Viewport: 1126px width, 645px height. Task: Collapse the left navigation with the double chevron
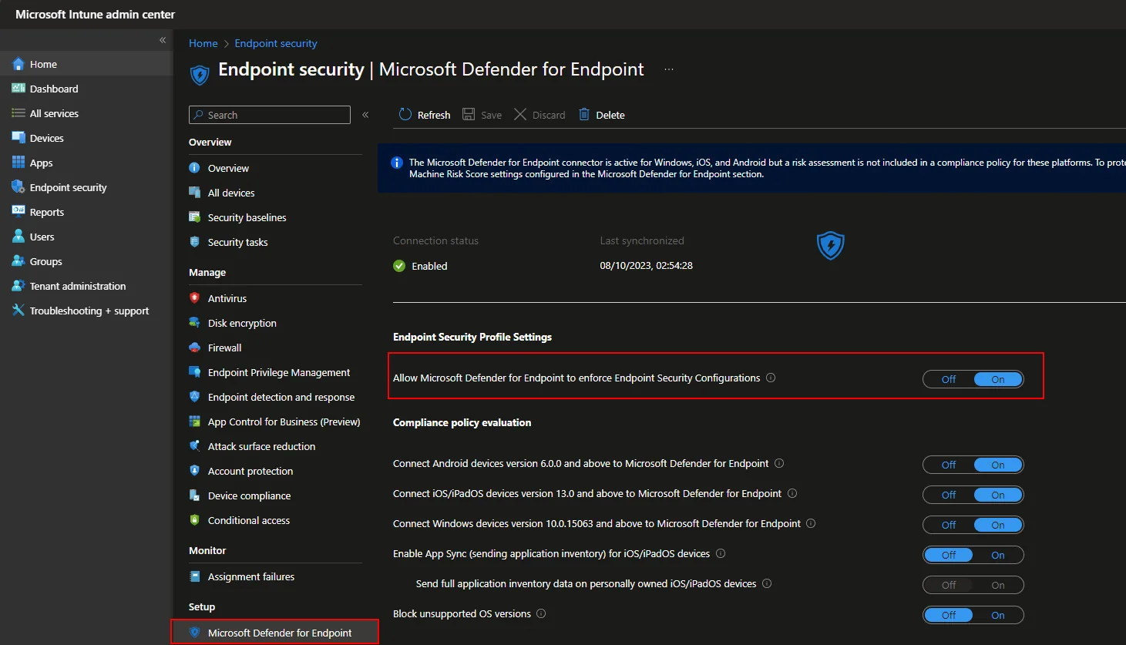(x=163, y=40)
